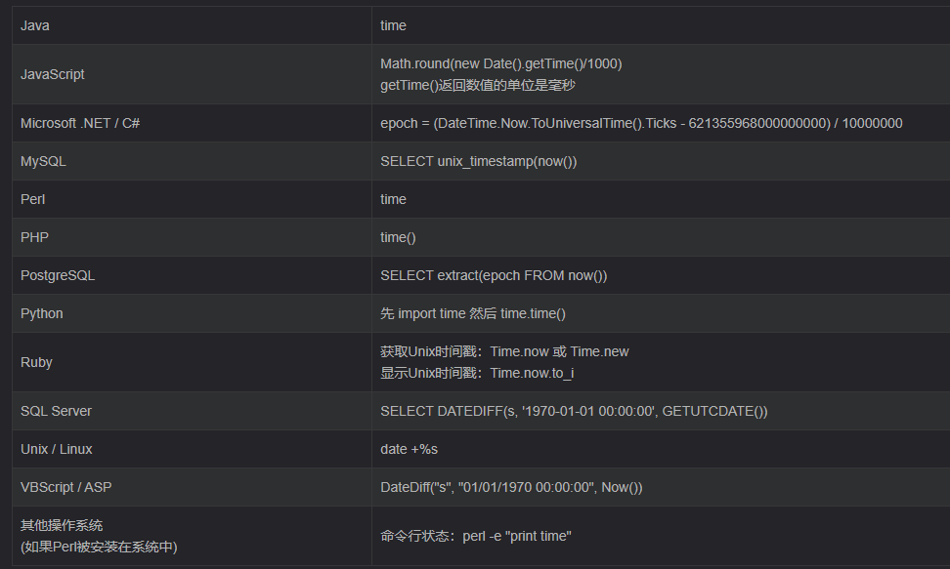Click the Java row label

(x=35, y=25)
